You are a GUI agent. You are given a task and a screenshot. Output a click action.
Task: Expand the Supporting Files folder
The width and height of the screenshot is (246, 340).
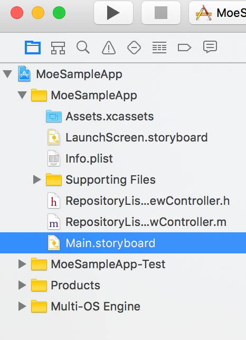pyautogui.click(x=37, y=180)
